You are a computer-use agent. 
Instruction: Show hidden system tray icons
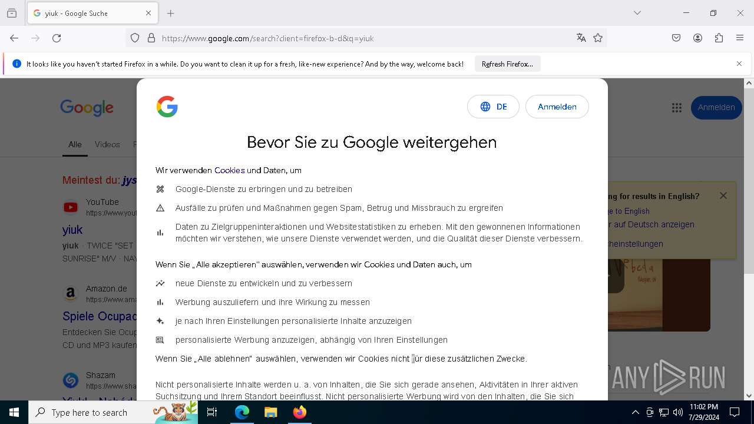coord(635,412)
